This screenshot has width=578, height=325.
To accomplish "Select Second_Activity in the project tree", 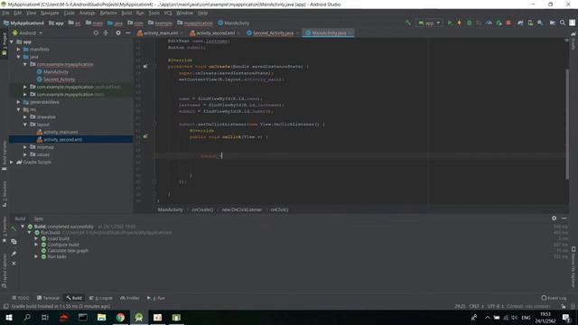I will coord(59,79).
